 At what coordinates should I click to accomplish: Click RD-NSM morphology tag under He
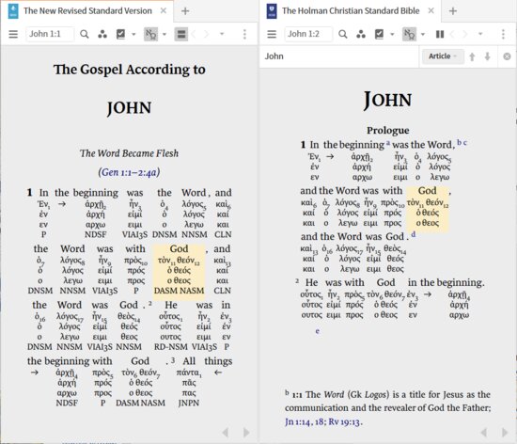(171, 347)
